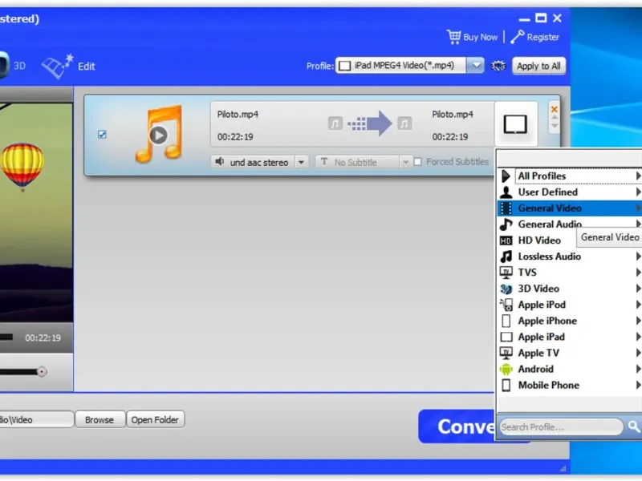Click the Mobile Phone device icon
The image size is (642, 481).
click(x=506, y=385)
